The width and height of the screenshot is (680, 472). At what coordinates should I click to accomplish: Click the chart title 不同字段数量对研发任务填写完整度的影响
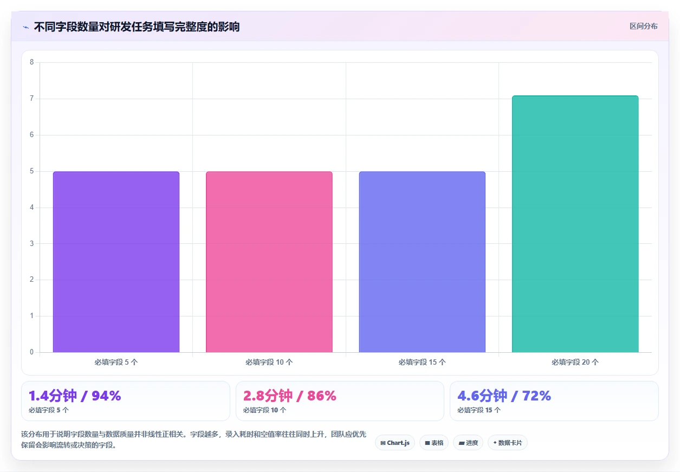pos(137,27)
